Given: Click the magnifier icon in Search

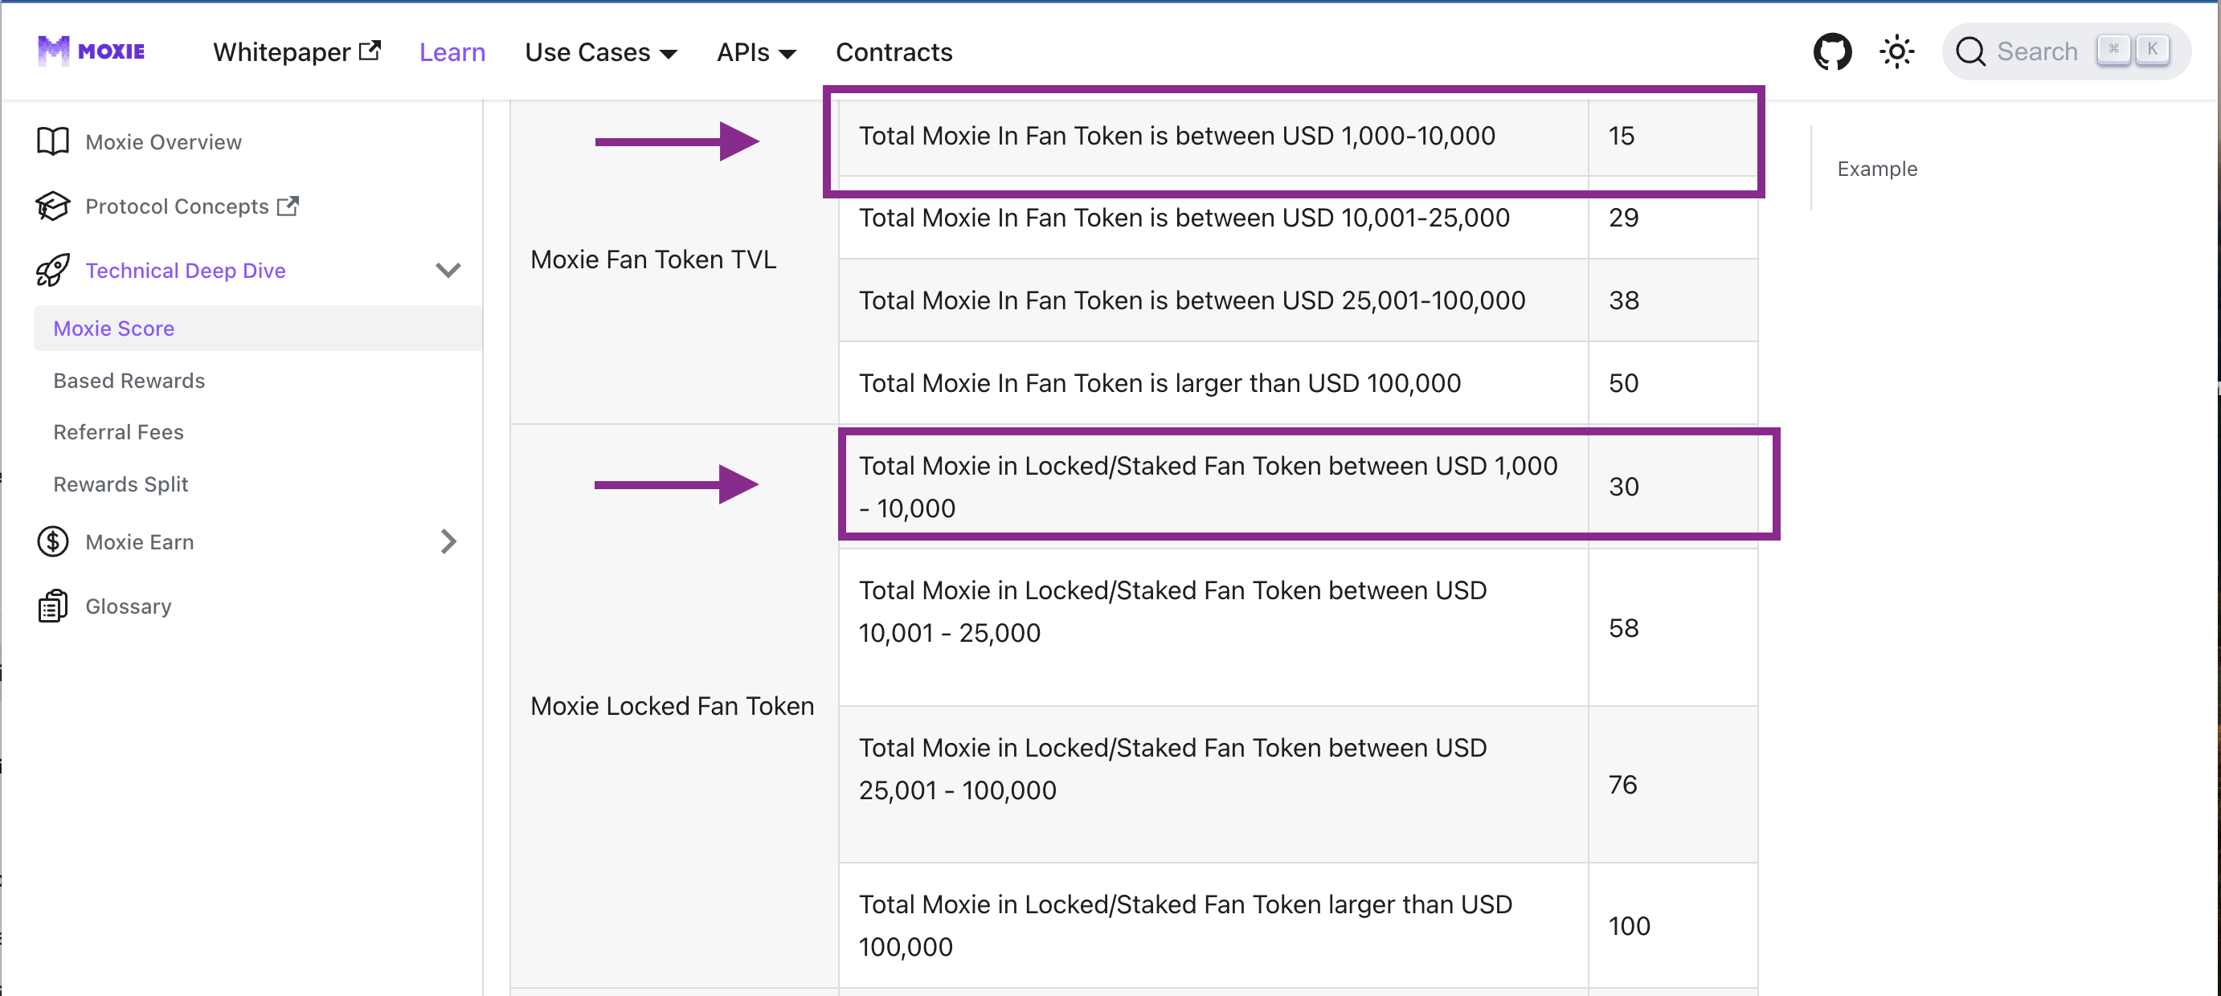Looking at the screenshot, I should tap(1970, 51).
